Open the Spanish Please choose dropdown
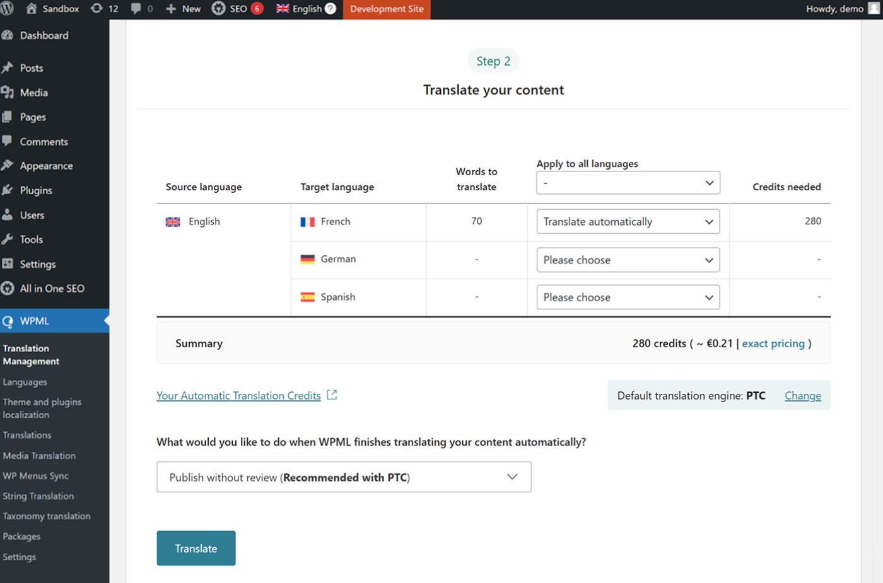Screen dimensions: 883x583 pyautogui.click(x=628, y=297)
